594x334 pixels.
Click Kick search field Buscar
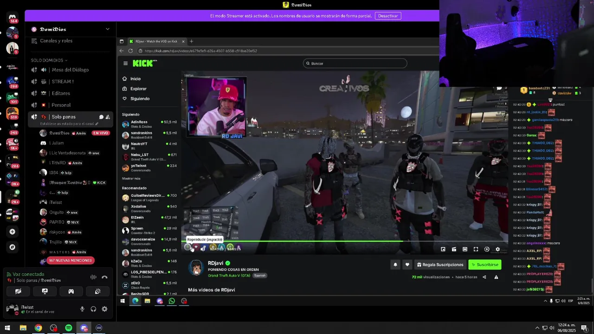(355, 63)
